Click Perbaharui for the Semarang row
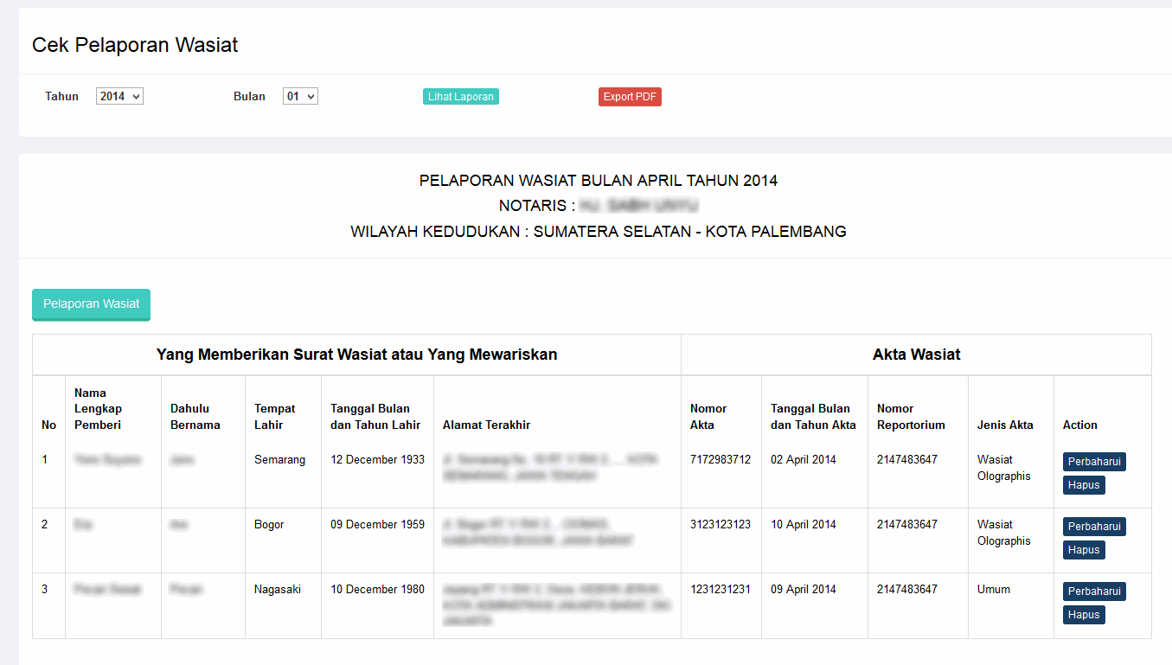1172x665 pixels. (x=1093, y=462)
